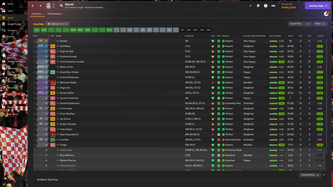Click the search magnifier icon

(x=61, y=5)
